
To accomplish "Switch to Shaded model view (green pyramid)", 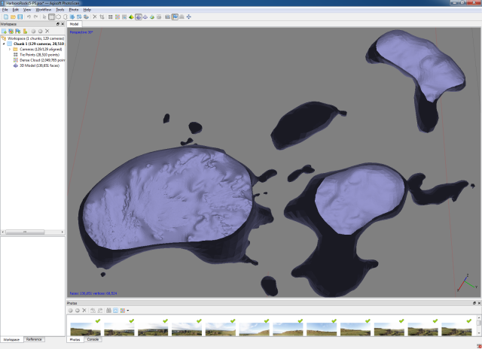I will (x=131, y=17).
